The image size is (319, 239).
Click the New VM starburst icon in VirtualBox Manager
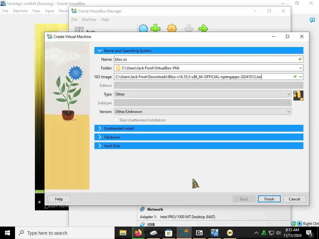143,28
